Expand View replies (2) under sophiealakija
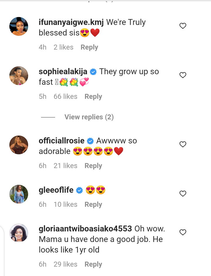 (89, 117)
